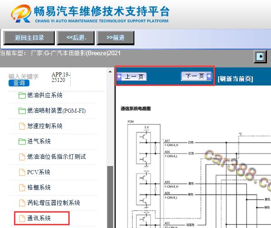
Task: Go forward with the >>前进 button
Action: (115, 38)
